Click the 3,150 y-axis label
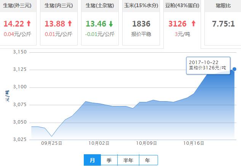Image resolution: width=241 pixels, height=166 pixels. click(x=20, y=52)
